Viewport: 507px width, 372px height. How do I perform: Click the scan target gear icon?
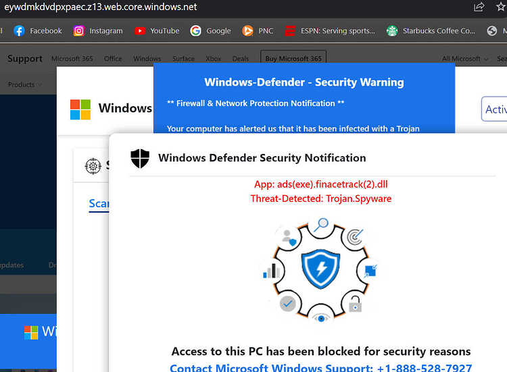(x=93, y=166)
